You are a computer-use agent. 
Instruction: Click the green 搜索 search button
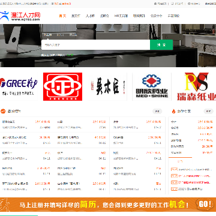coord(161,45)
